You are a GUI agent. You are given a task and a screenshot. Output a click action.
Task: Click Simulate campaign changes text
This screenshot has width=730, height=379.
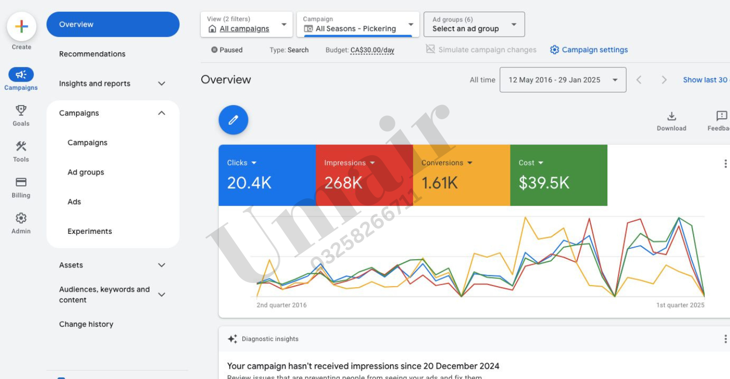tap(487, 50)
